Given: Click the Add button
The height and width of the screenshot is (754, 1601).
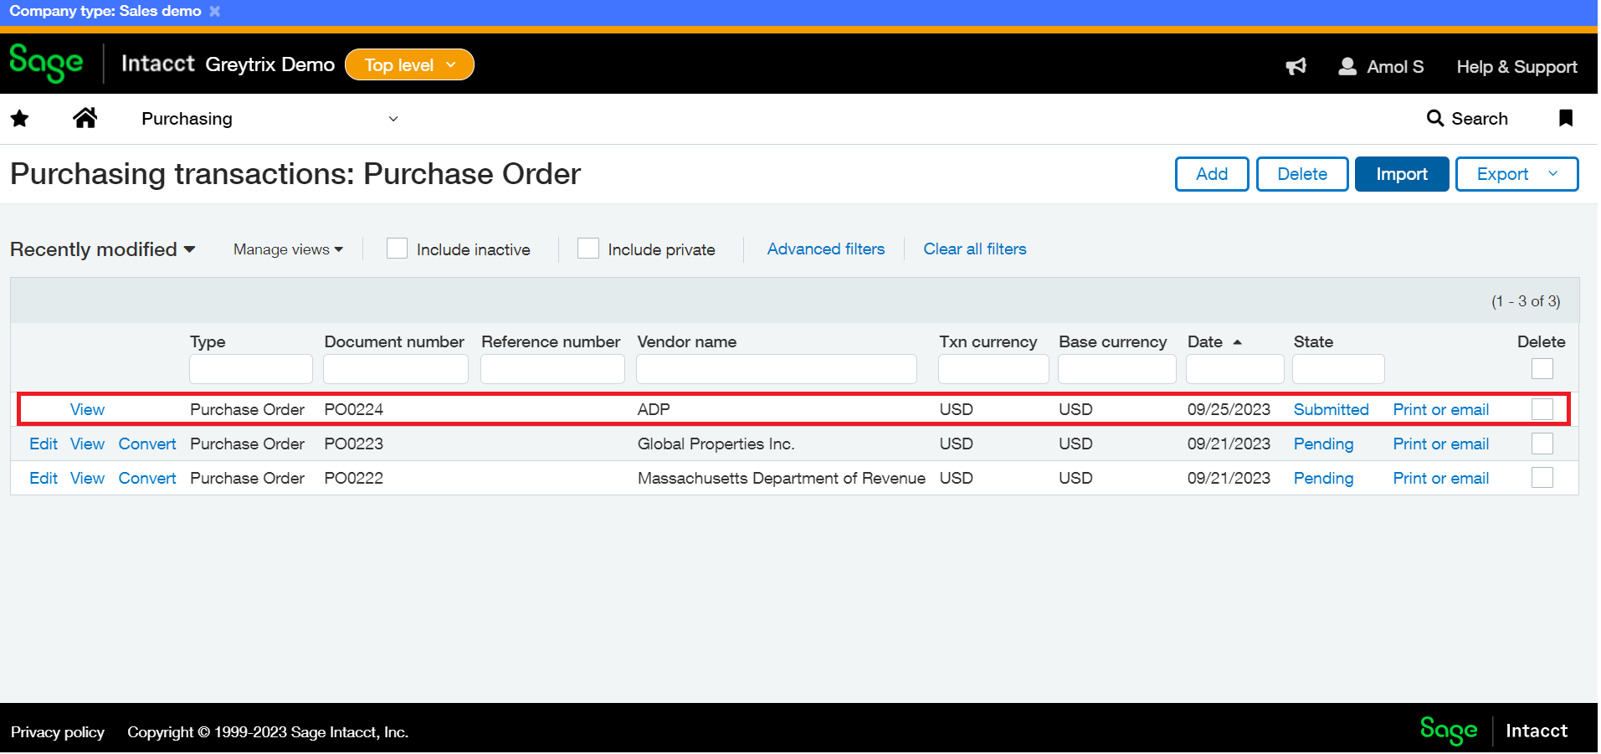Looking at the screenshot, I should [1212, 174].
